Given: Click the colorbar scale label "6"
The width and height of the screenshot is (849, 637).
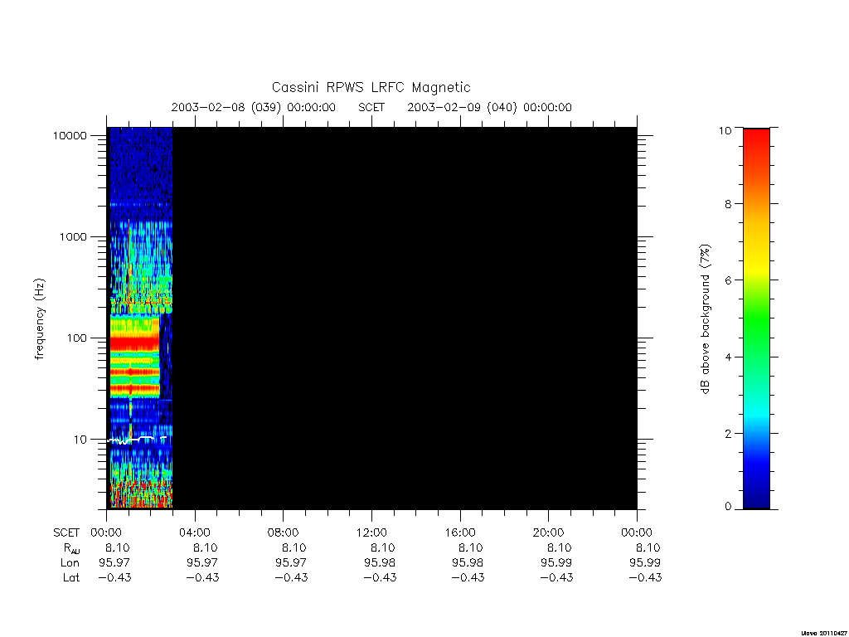Looking at the screenshot, I should click(728, 280).
